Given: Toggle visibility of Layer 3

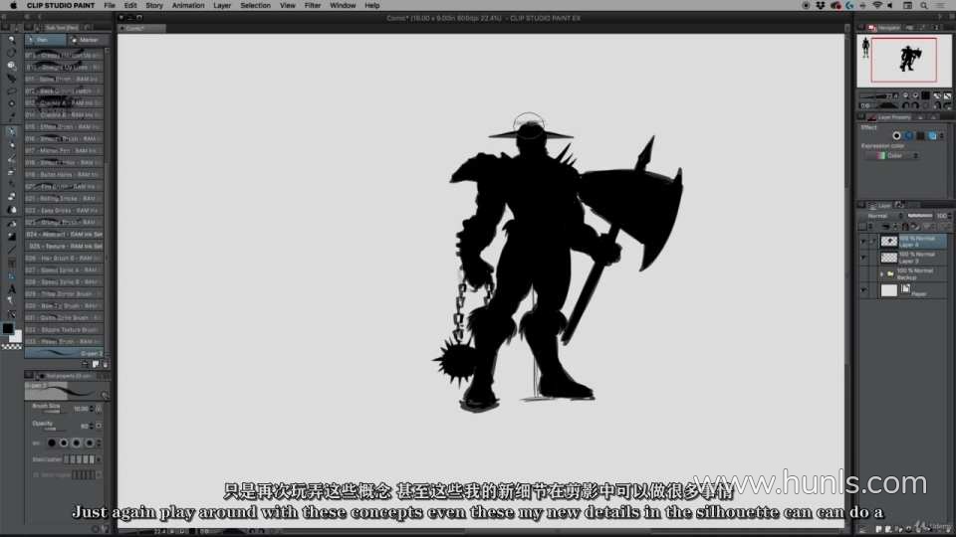Looking at the screenshot, I should 862,258.
